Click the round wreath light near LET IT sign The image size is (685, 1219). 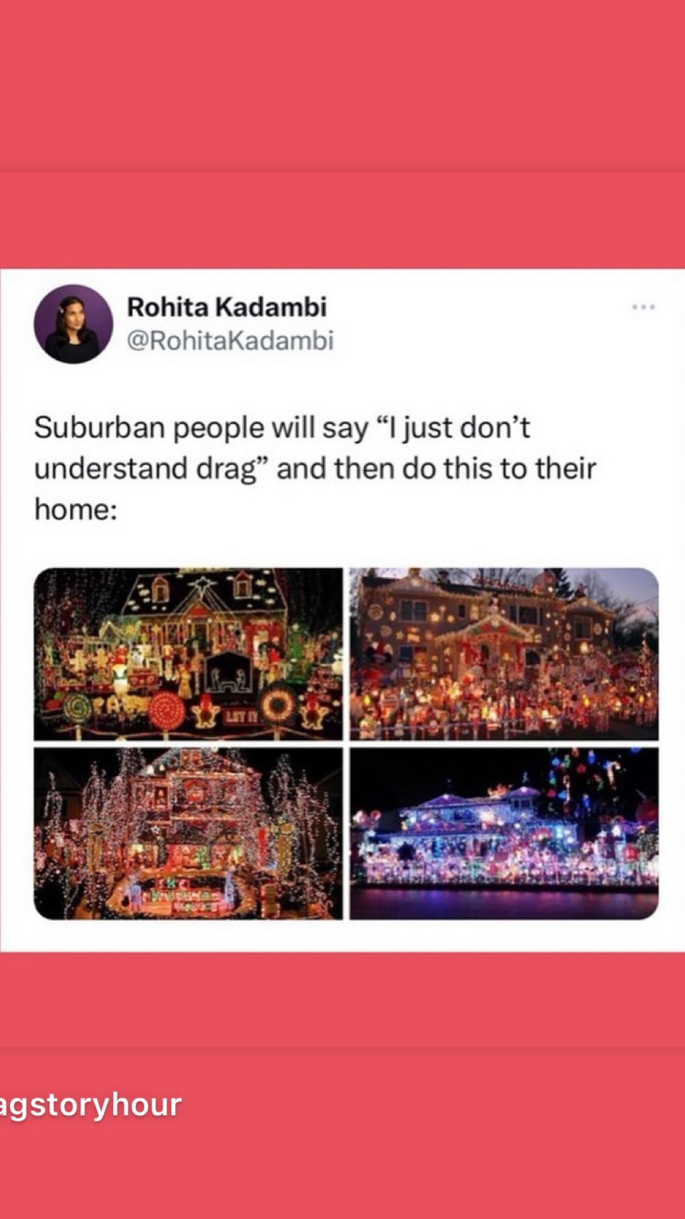(x=279, y=705)
